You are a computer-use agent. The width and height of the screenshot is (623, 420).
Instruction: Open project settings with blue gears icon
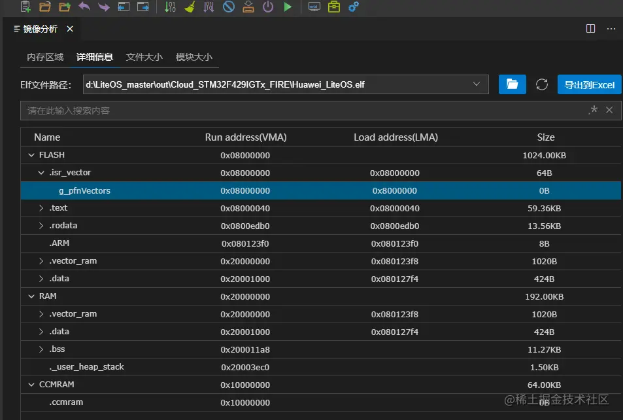tap(354, 7)
